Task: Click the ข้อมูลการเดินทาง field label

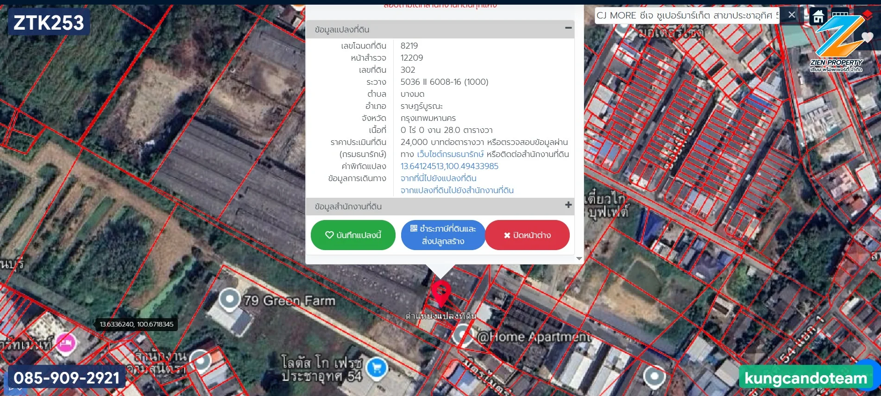Action: (357, 178)
